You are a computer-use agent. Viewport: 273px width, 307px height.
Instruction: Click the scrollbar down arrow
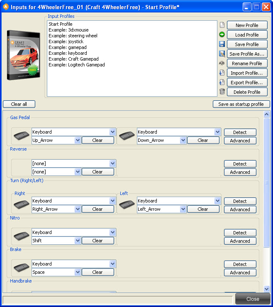tap(266, 289)
